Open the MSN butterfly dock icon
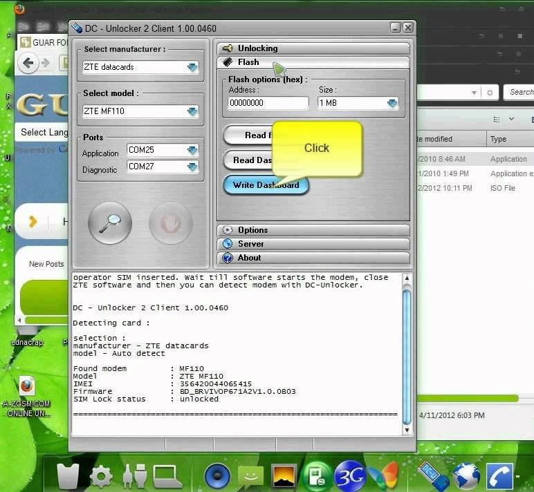This screenshot has height=492, width=534. click(x=385, y=475)
